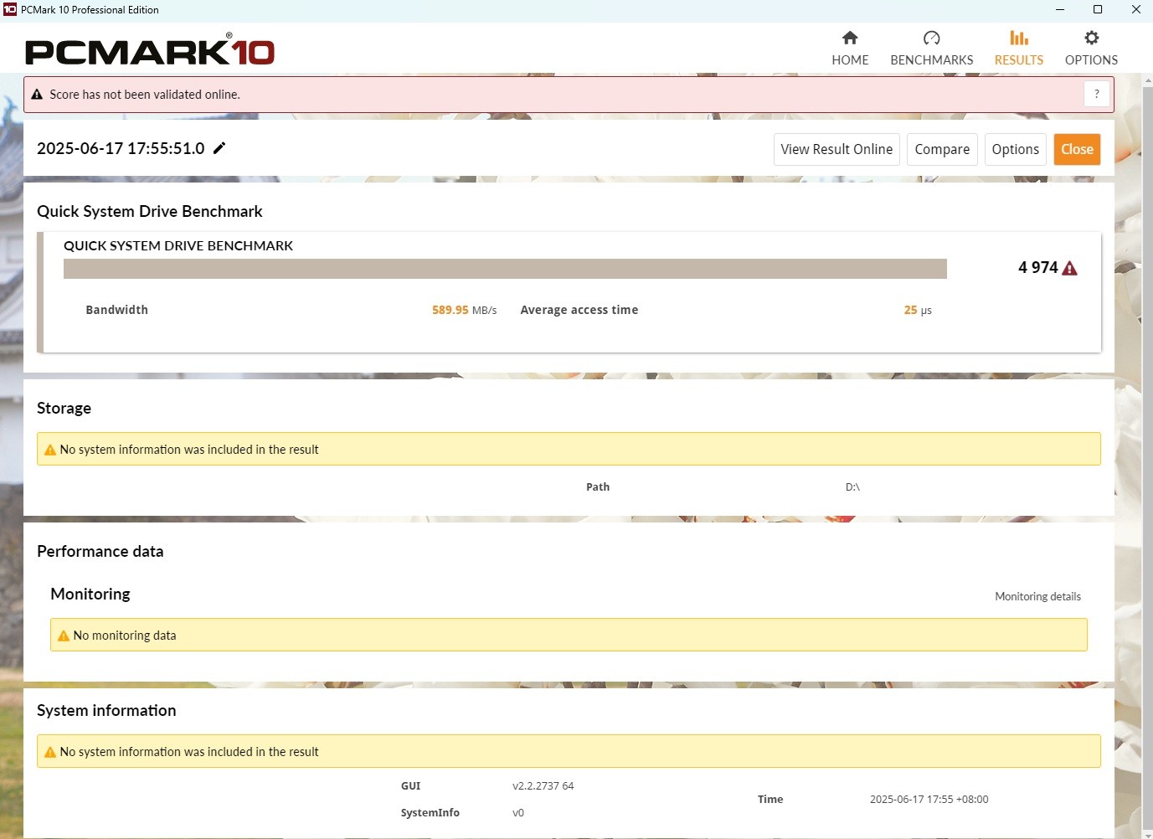The width and height of the screenshot is (1153, 839).
Task: Close the result with orange Close button
Action: tap(1077, 149)
